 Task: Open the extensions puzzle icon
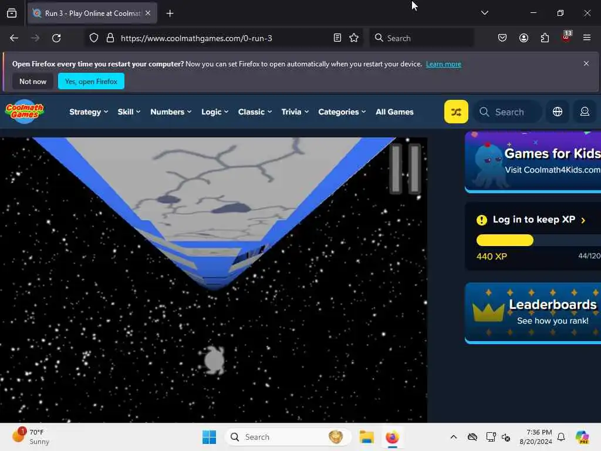point(545,38)
